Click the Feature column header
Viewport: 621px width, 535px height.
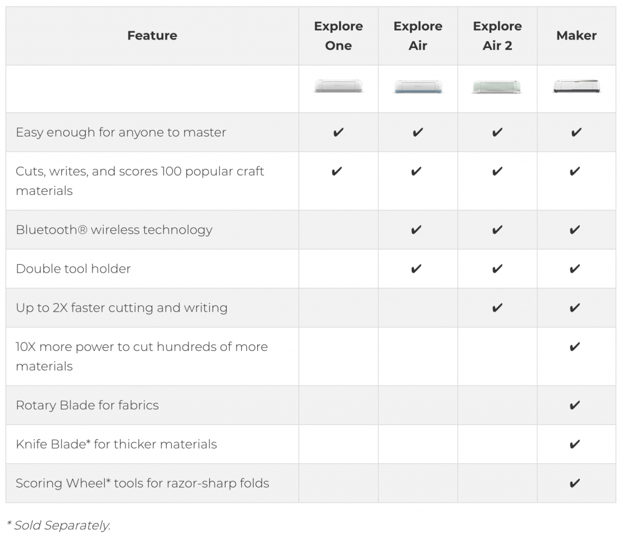coord(152,36)
